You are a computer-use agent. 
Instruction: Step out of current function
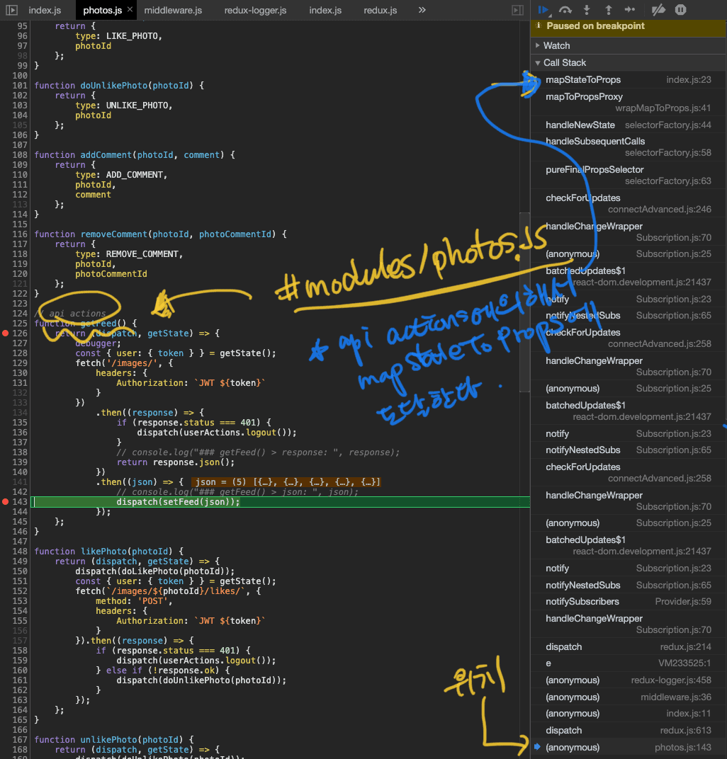(x=608, y=10)
